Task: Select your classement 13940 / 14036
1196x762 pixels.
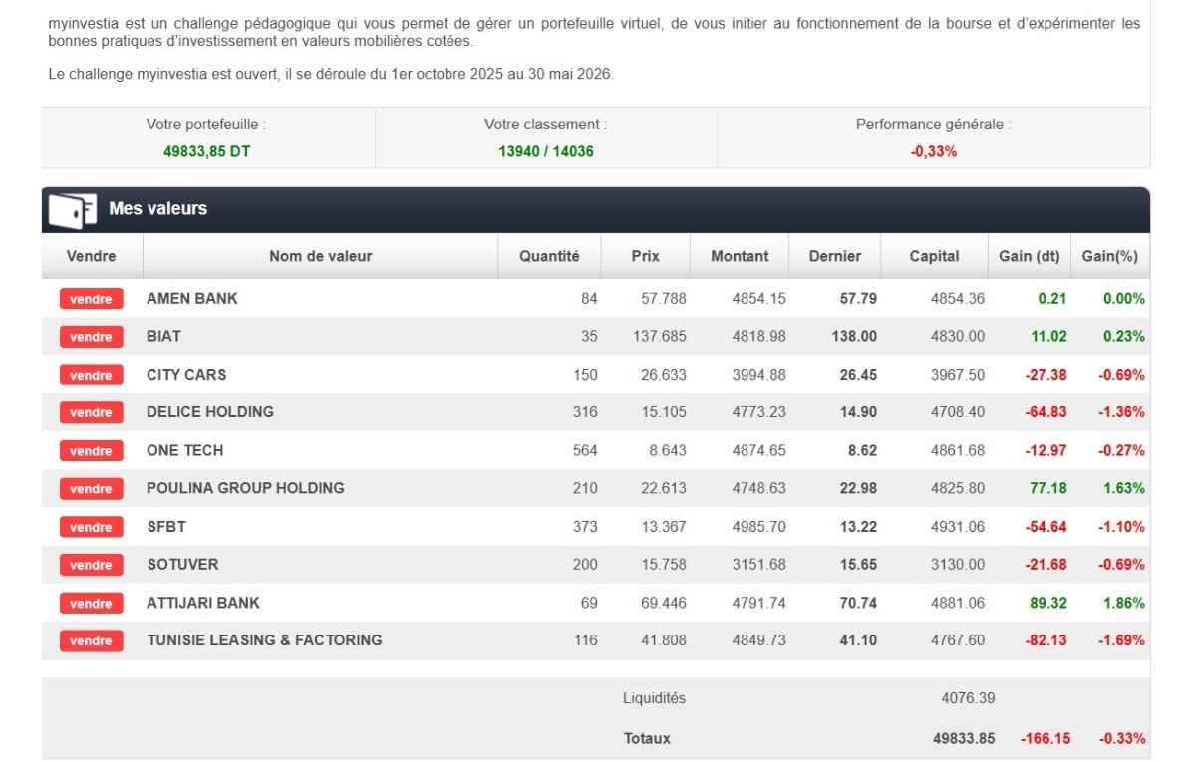Action: 542,152
